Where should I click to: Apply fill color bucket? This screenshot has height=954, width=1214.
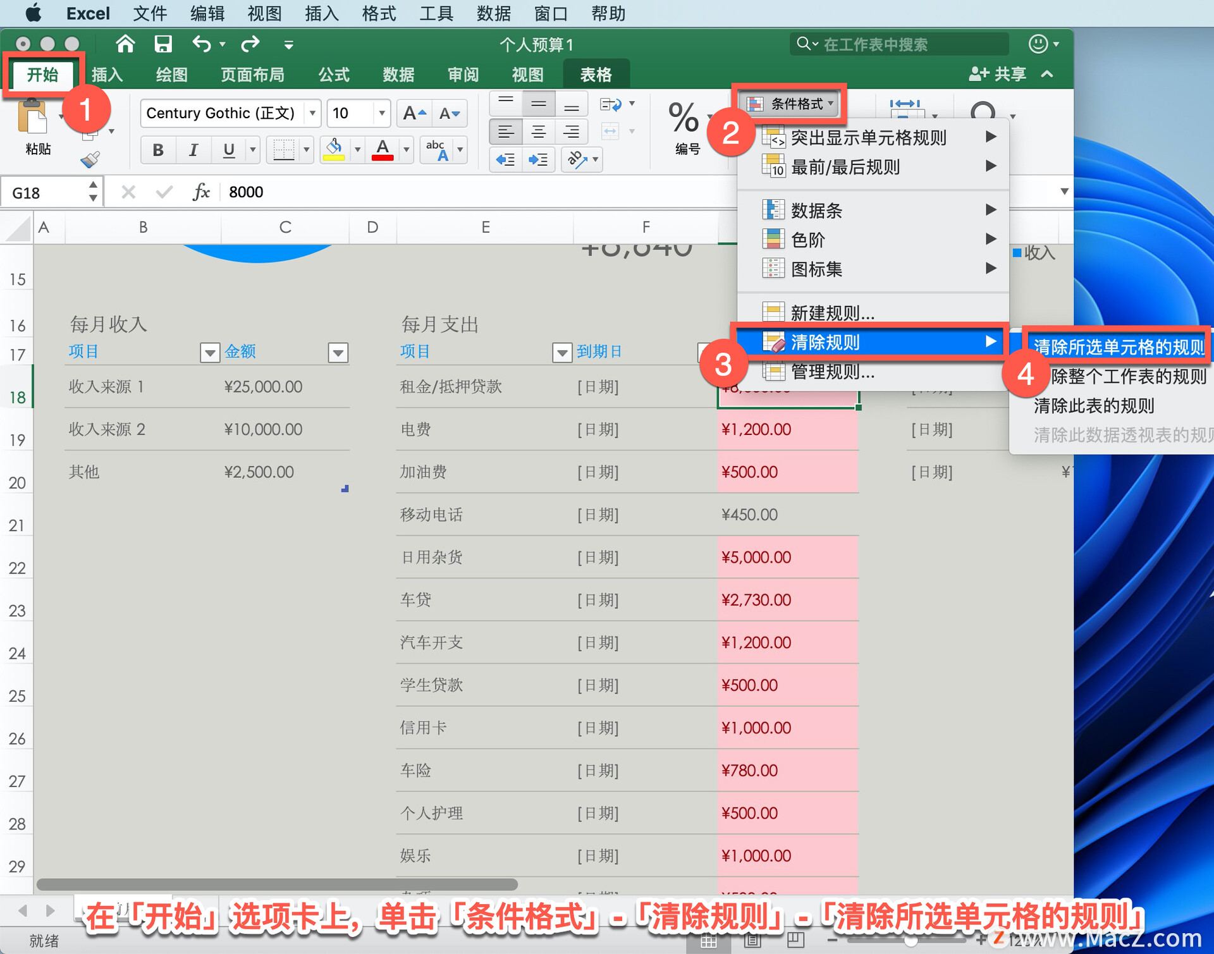[x=334, y=150]
